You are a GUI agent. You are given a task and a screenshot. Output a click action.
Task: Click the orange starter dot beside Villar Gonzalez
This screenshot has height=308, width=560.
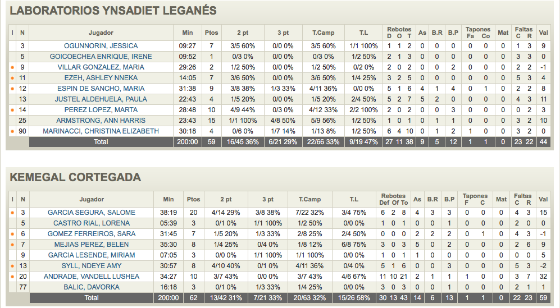[12, 67]
